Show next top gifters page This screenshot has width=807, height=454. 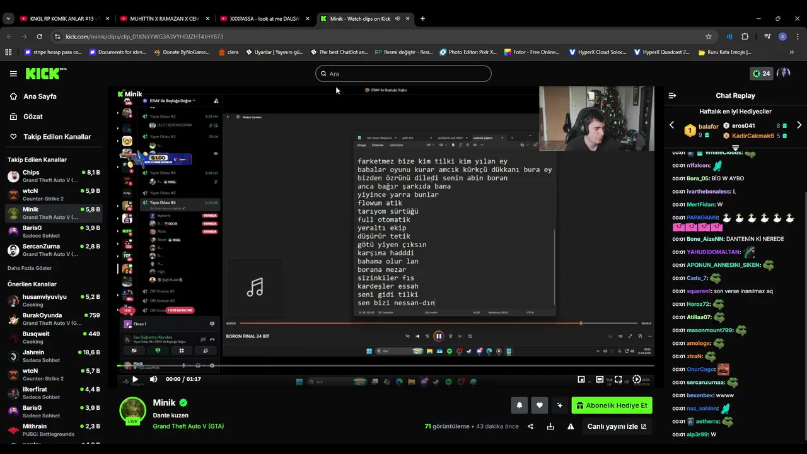(x=799, y=125)
